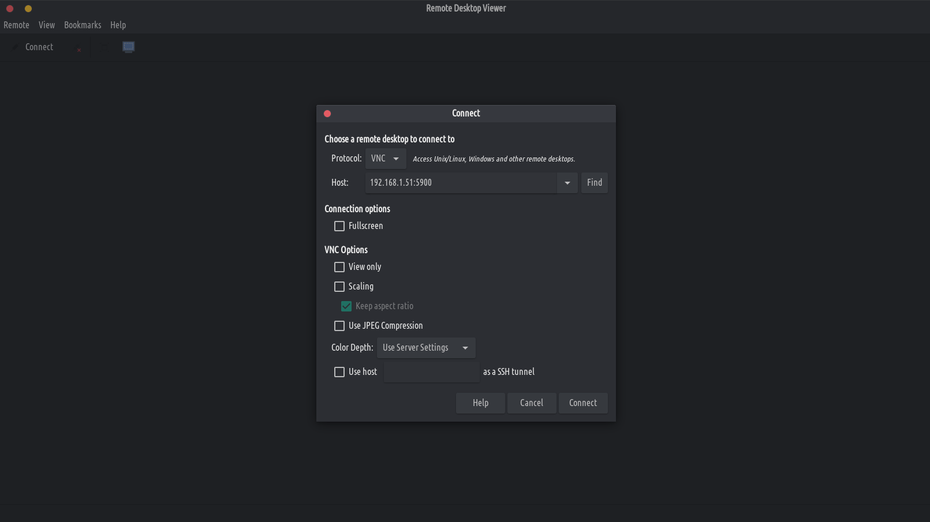Toggle the View only checkbox
The height and width of the screenshot is (522, 930).
coord(339,267)
